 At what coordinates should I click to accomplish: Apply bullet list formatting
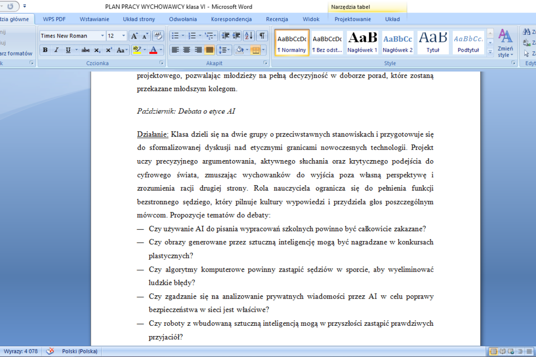(176, 36)
